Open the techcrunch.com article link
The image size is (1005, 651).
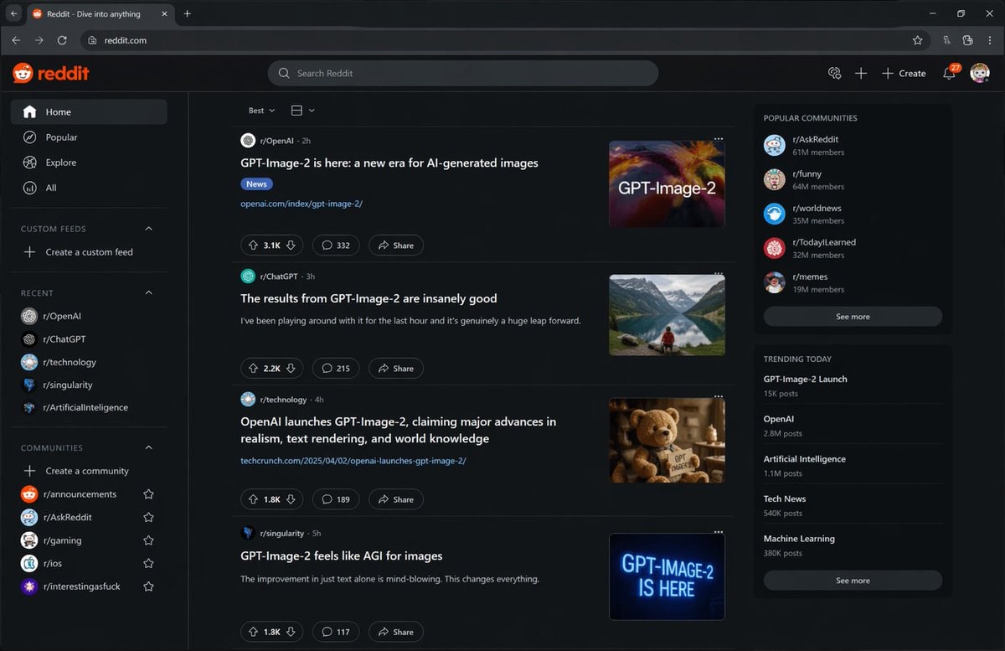(353, 461)
